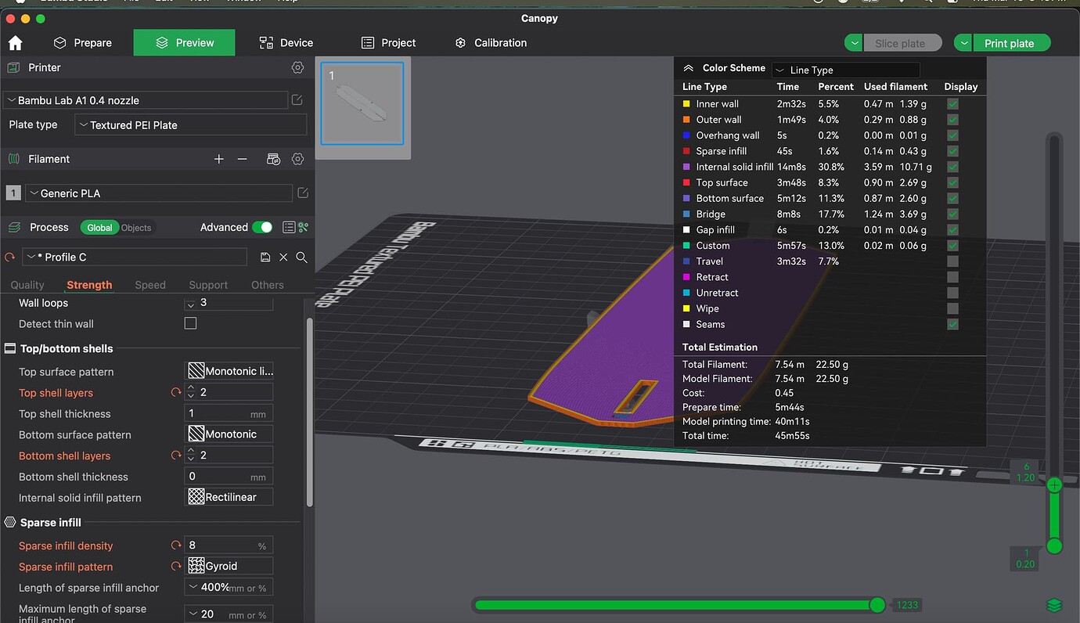1080x623 pixels.
Task: Click the horizontal move slider handle
Action: point(877,605)
